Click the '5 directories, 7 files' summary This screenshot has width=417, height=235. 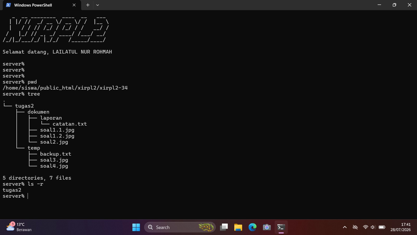pos(37,178)
